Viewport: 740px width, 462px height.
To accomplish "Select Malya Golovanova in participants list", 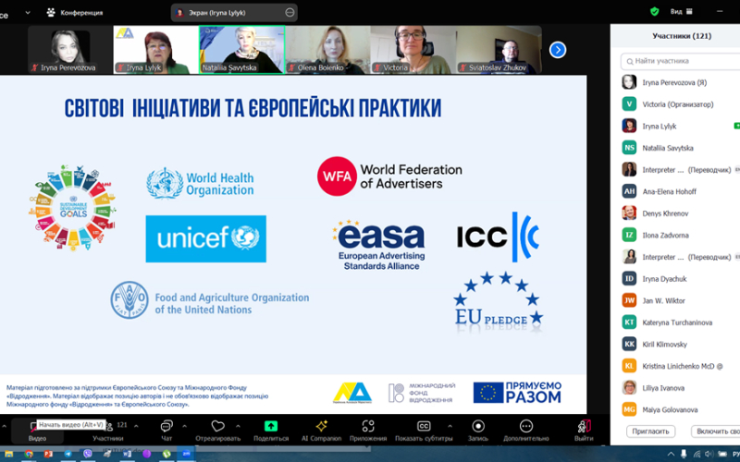I will click(678, 409).
